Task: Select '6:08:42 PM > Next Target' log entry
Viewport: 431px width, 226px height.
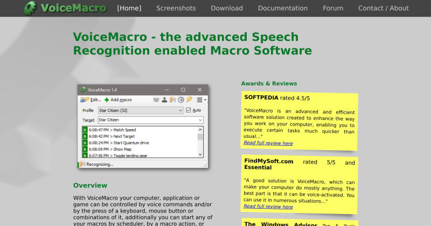Action: (x=112, y=137)
